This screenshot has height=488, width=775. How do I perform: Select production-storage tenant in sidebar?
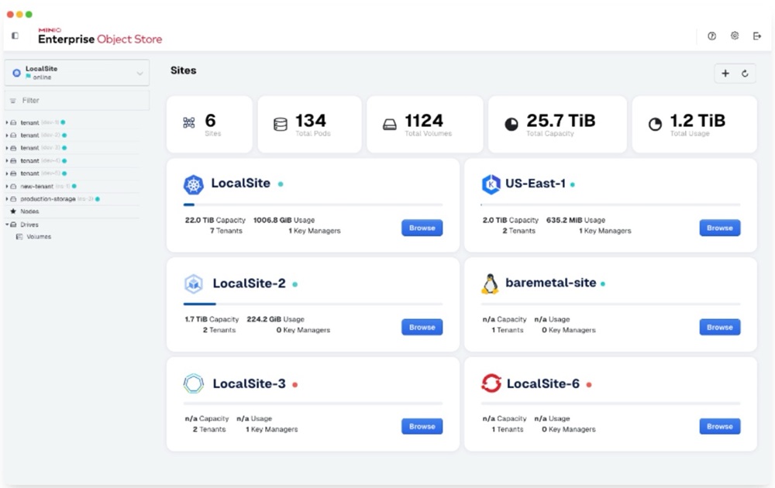click(x=48, y=198)
